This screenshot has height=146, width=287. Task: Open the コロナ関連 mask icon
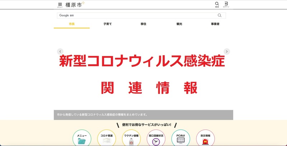click(107, 139)
